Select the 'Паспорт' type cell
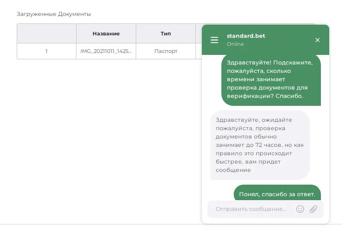 pyautogui.click(x=166, y=51)
